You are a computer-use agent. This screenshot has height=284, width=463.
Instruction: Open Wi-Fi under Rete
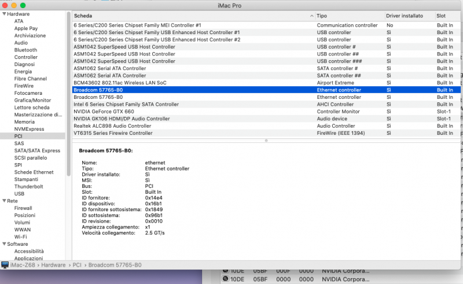[20, 237]
